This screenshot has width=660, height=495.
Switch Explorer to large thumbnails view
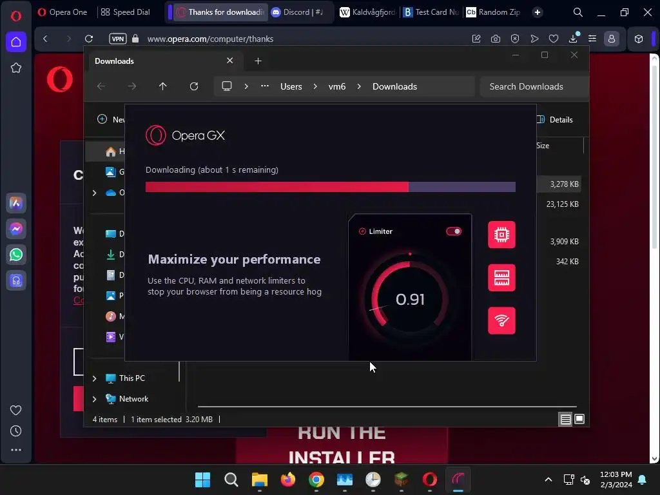point(579,419)
